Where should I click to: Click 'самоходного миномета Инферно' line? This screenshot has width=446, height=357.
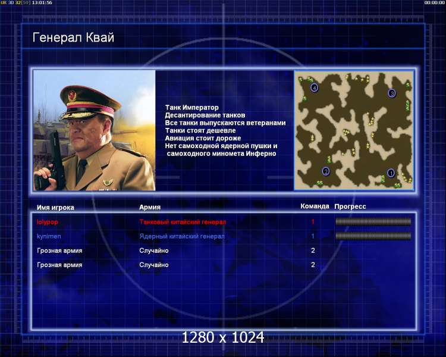click(221, 154)
